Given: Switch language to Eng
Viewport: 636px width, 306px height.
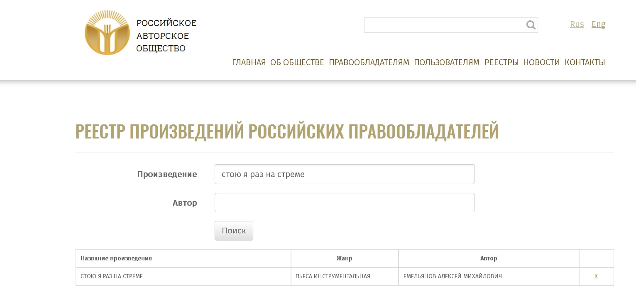Looking at the screenshot, I should (598, 24).
